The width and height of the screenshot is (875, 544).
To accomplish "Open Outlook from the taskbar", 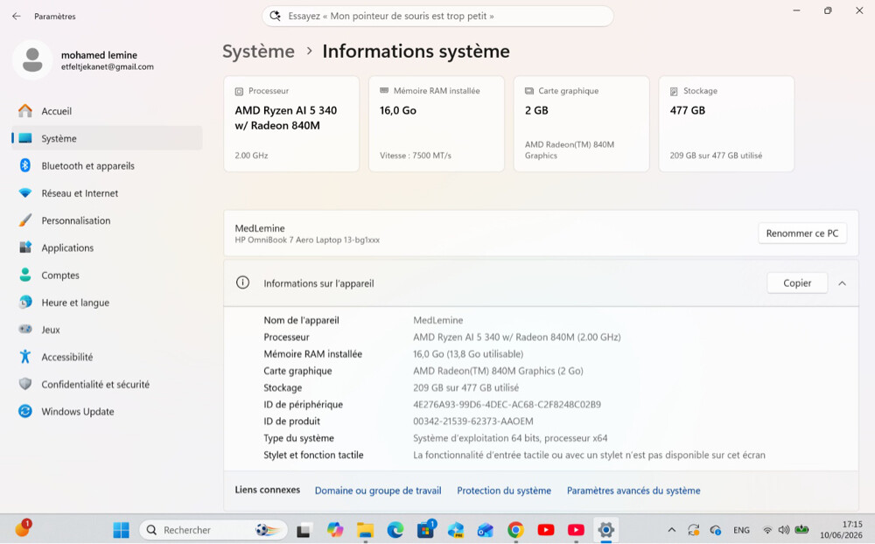I will tap(486, 529).
